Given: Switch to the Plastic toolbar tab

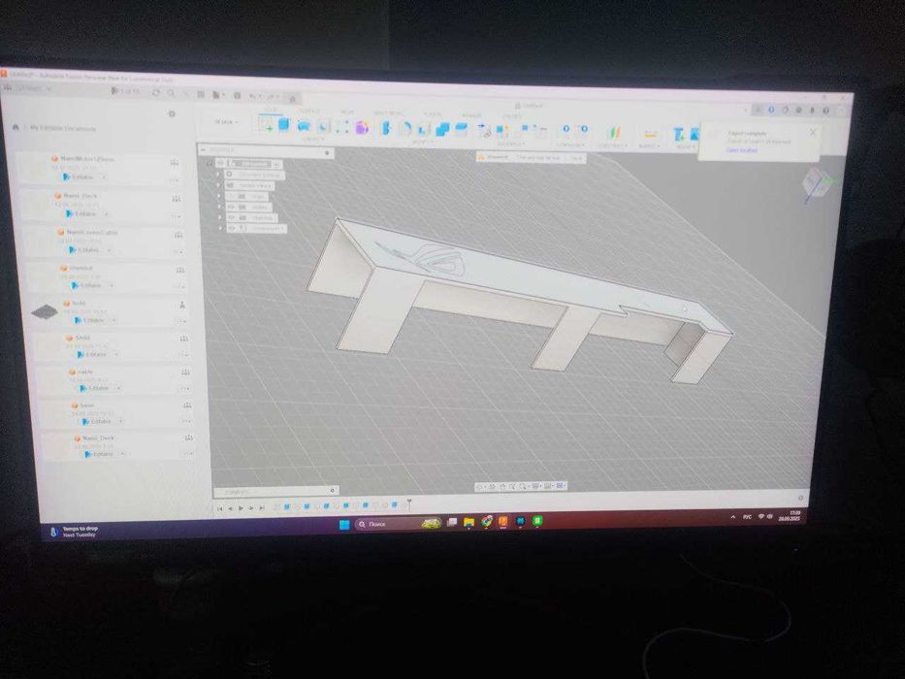Looking at the screenshot, I should coord(433,114).
